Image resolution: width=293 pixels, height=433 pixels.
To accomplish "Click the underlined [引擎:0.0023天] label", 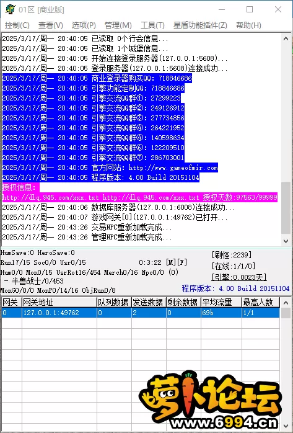I will point(239,277).
